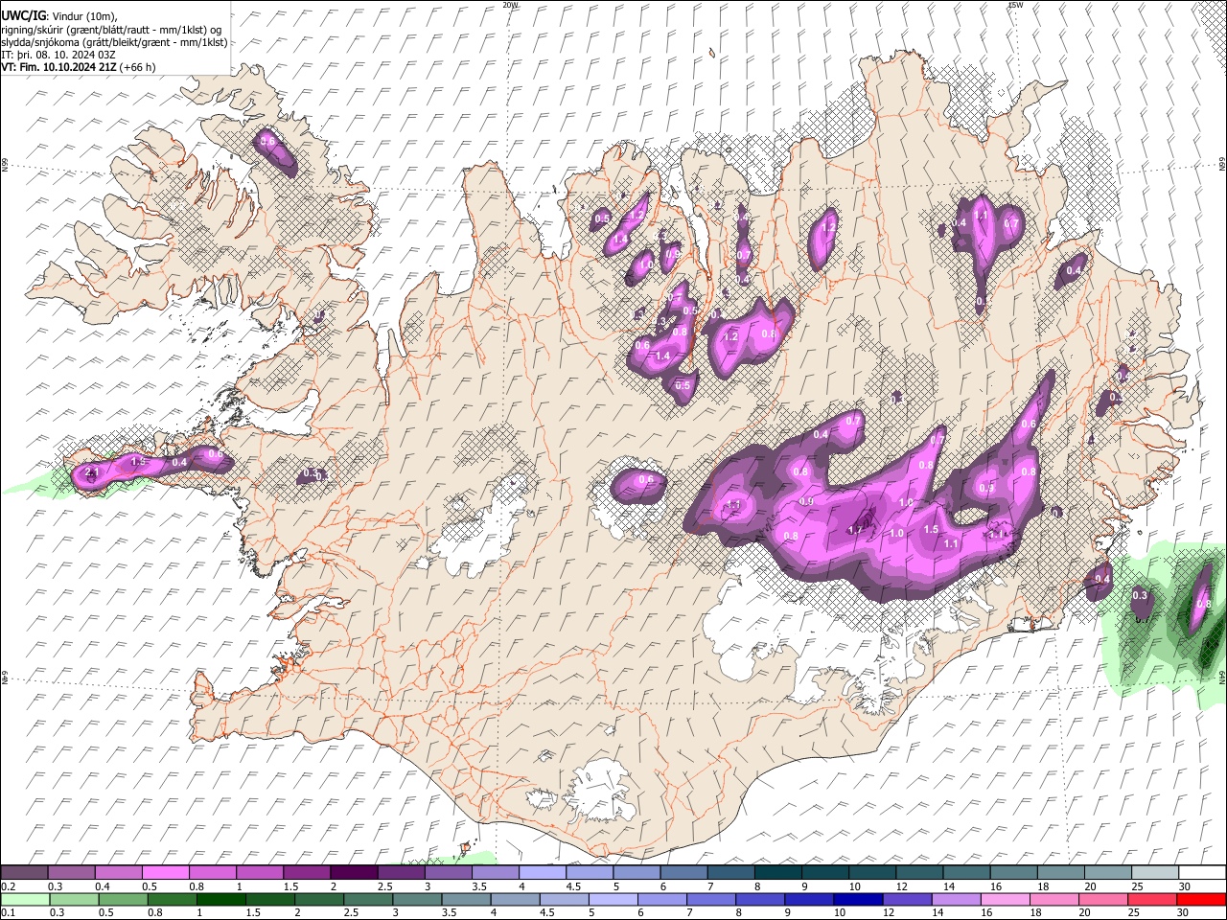Pick the snow scale swatch starting at 3.5
This screenshot has height=920, width=1227.
click(495, 872)
